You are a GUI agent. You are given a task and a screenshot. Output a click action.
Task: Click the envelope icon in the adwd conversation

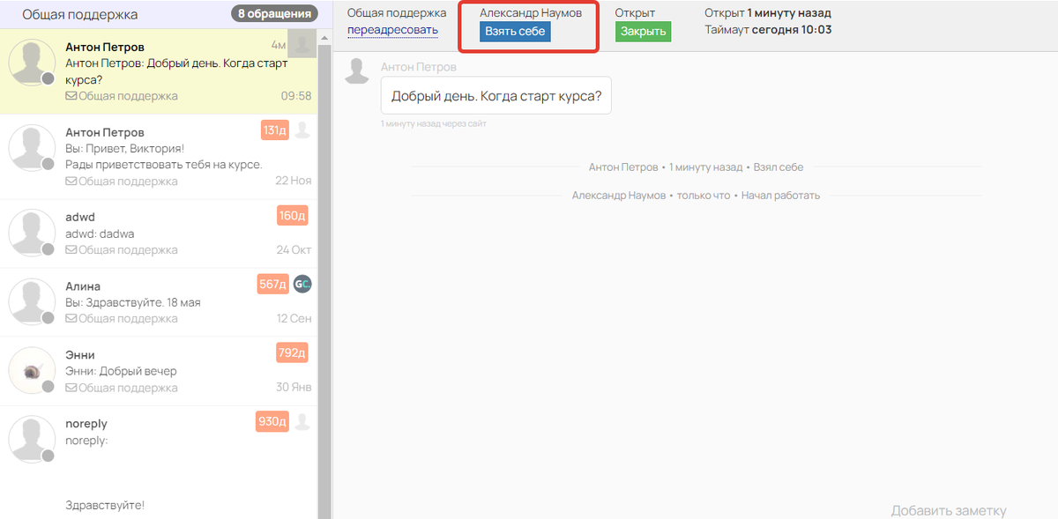click(71, 250)
